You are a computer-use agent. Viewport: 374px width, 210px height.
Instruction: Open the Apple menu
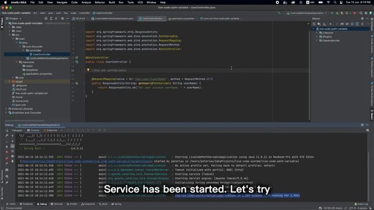tap(5, 2)
